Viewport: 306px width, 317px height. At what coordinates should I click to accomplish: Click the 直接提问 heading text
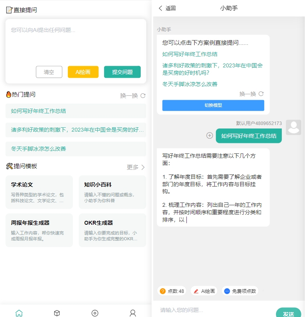coord(25,10)
